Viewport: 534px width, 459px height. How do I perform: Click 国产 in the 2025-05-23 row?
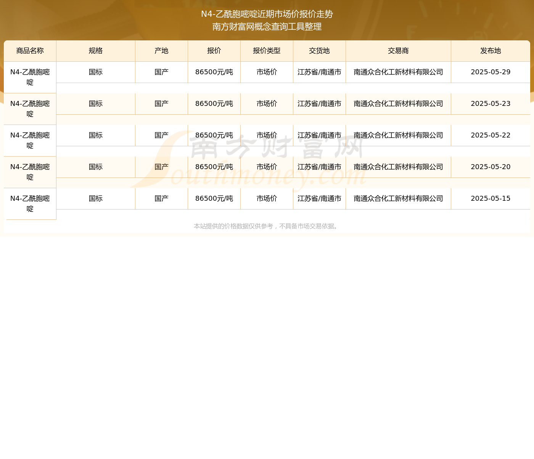pos(162,104)
